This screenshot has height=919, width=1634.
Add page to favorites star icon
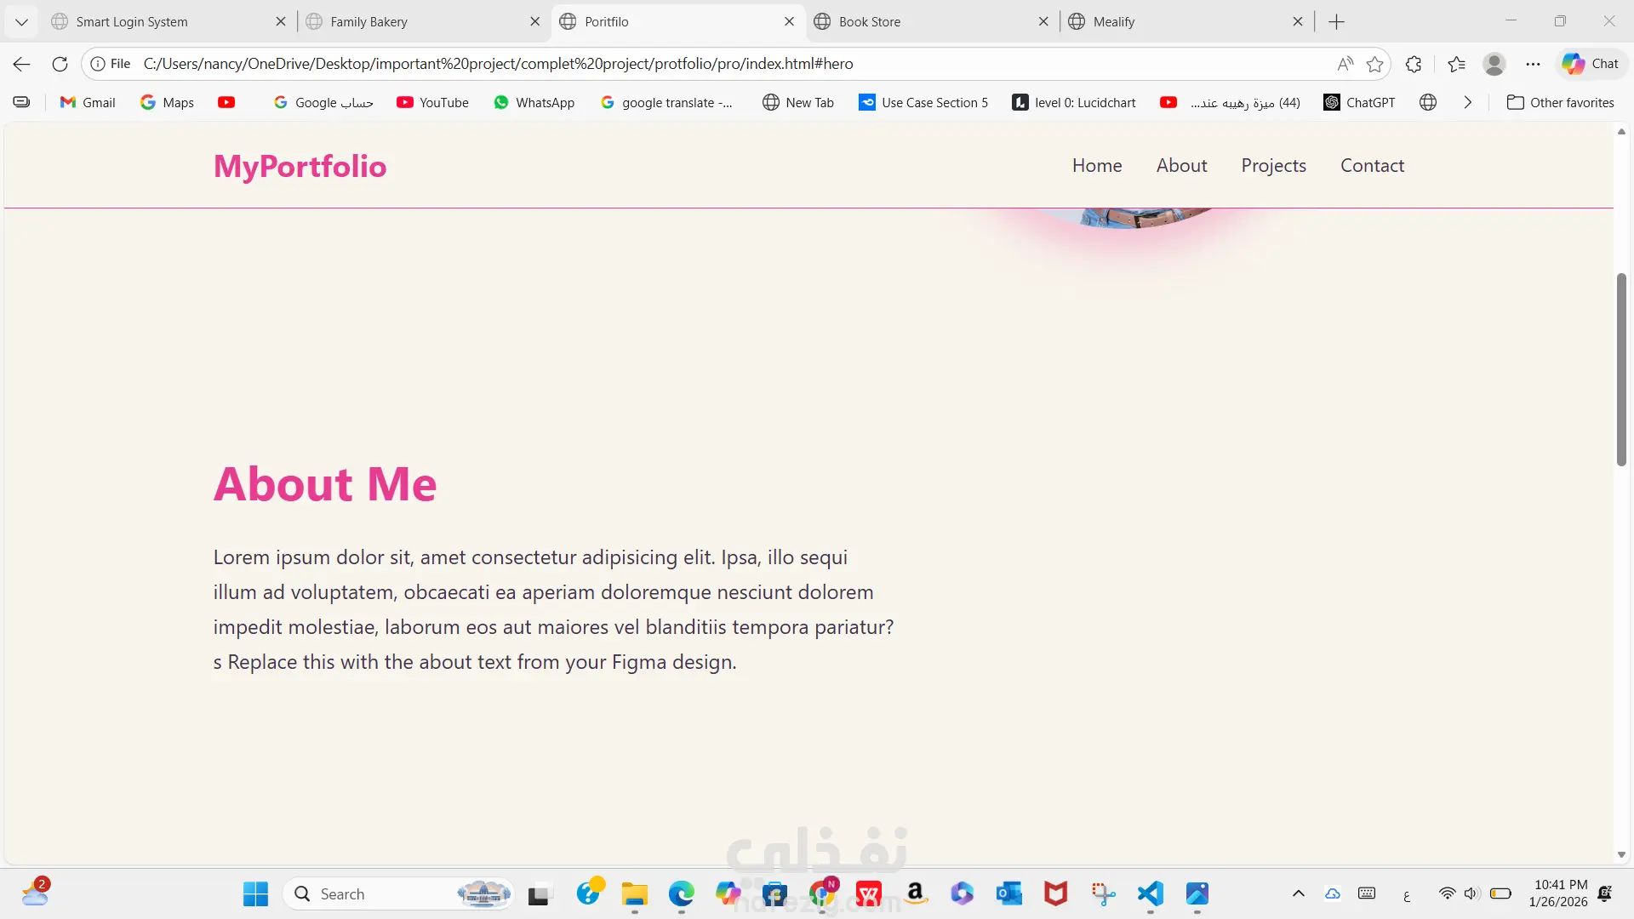tap(1374, 64)
